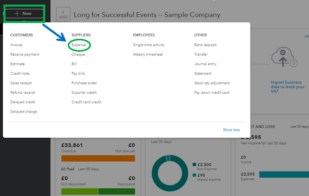This screenshot has width=309, height=196.
Task: Select Weekly timesheet under Employees
Action: pos(148,55)
